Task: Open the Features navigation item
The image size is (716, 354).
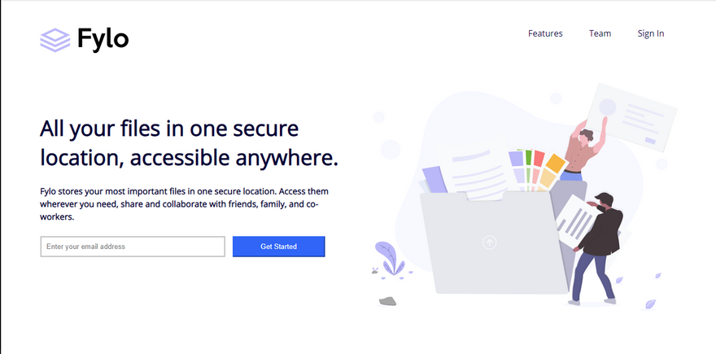Action: [x=545, y=33]
